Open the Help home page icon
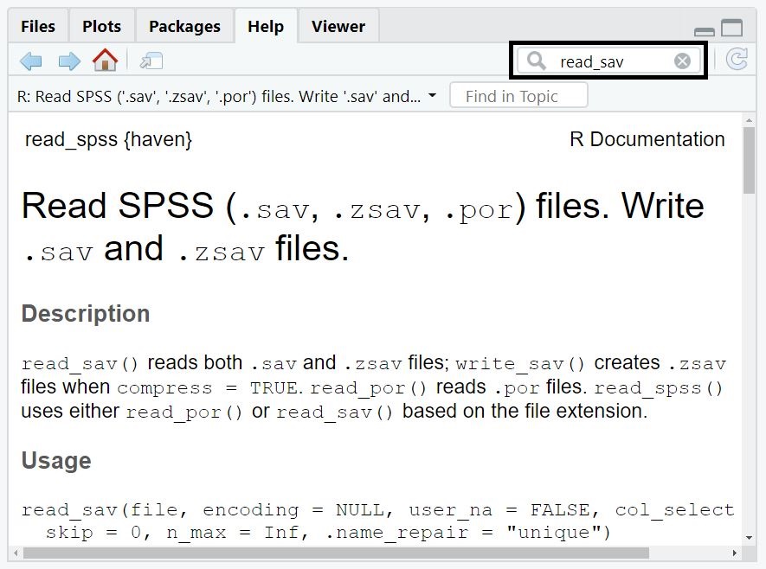The width and height of the screenshot is (766, 569). pyautogui.click(x=105, y=60)
